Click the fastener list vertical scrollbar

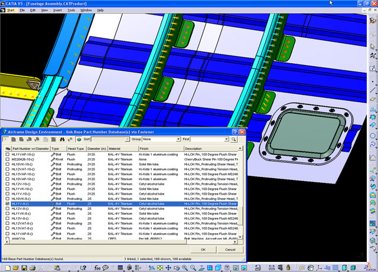pyautogui.click(x=240, y=193)
